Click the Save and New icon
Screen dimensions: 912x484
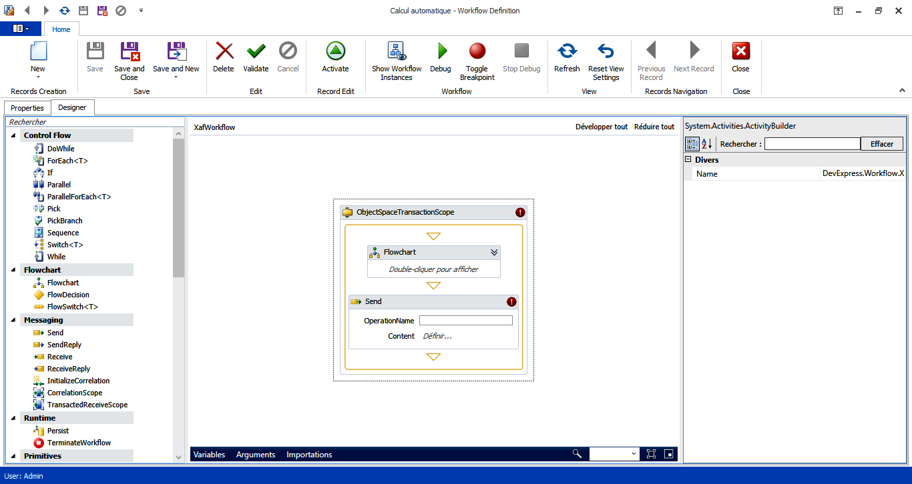(176, 51)
